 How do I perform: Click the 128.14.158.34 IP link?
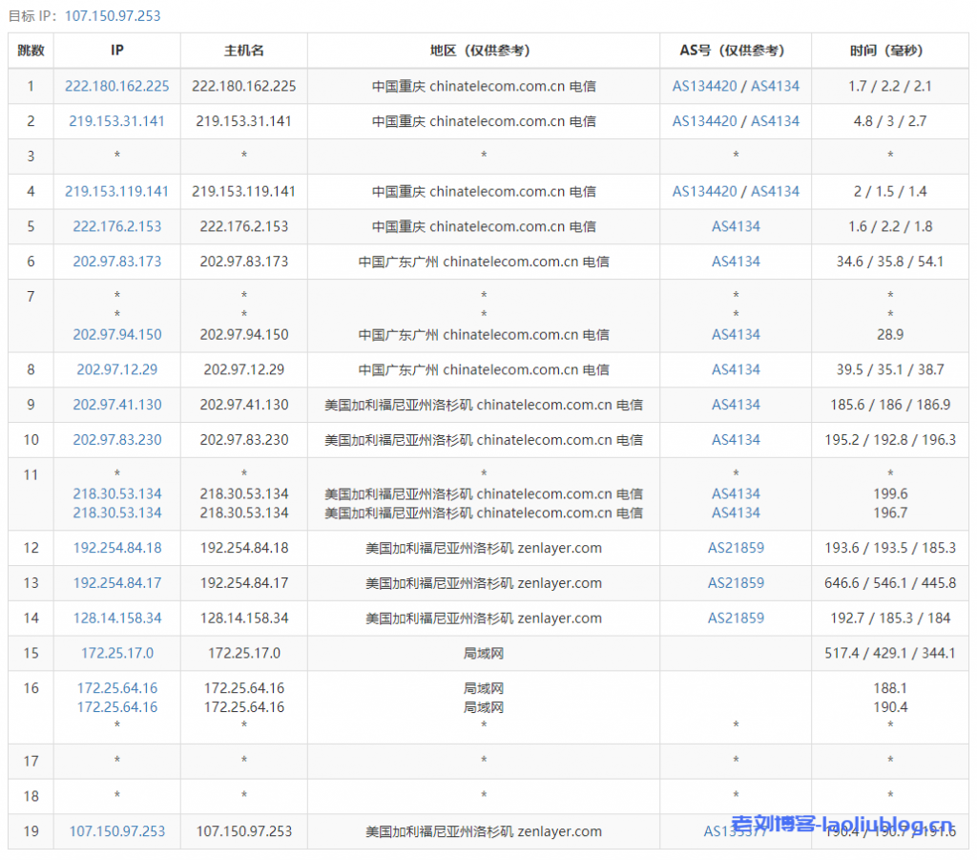(117, 619)
